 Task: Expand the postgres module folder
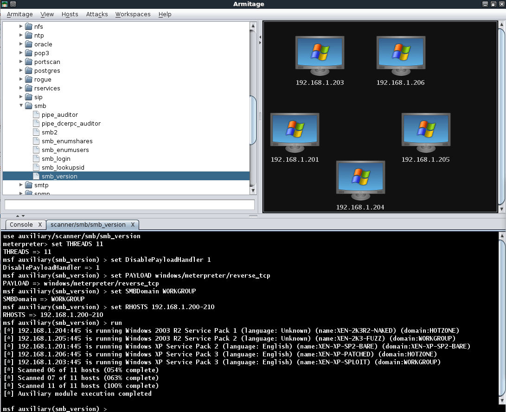[21, 71]
